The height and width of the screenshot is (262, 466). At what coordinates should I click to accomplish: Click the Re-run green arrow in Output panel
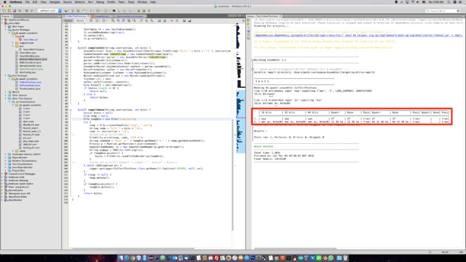(248, 20)
